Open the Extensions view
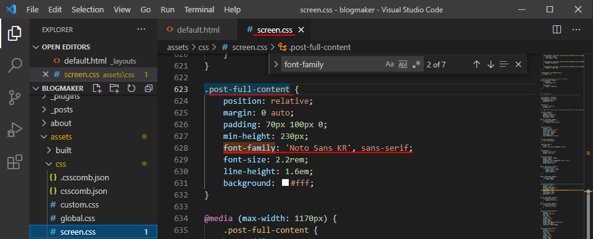 tap(14, 162)
